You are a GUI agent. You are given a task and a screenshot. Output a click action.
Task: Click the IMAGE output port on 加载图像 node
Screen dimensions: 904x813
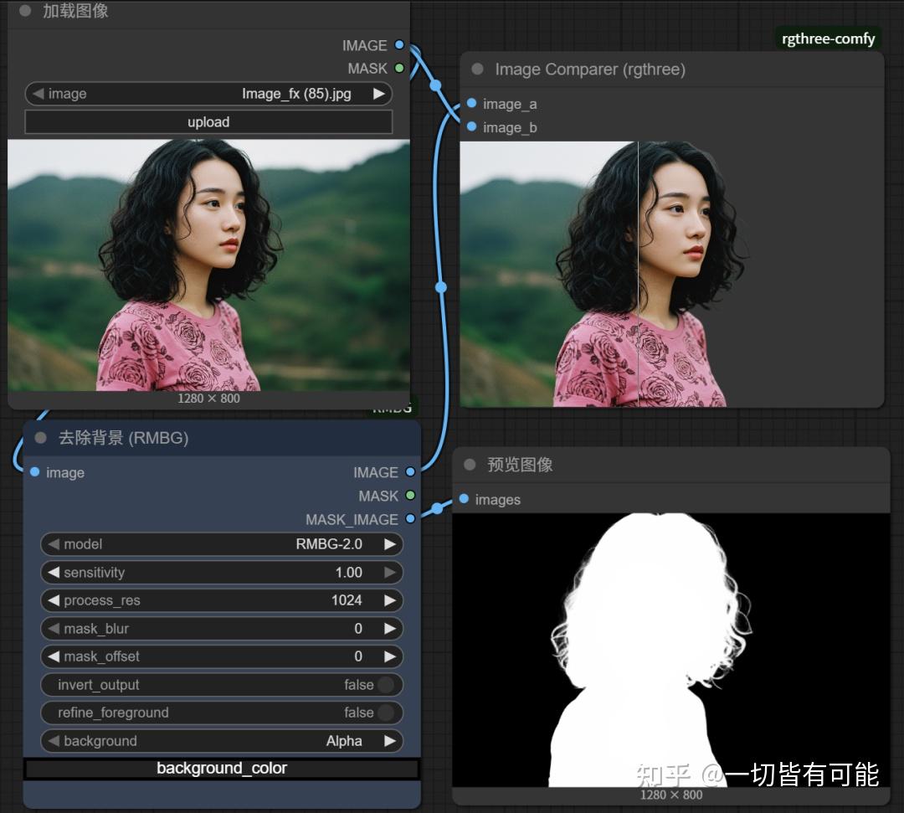tap(399, 45)
